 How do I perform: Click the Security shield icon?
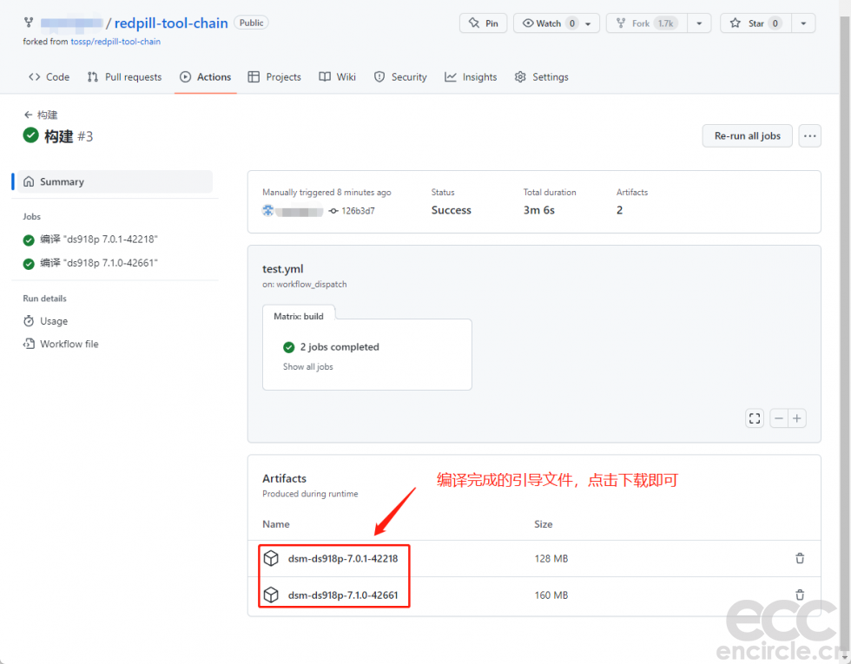tap(379, 77)
